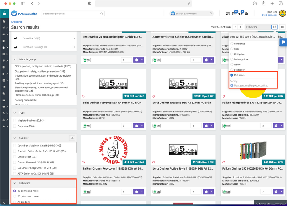This screenshot has height=206, width=287.
Task: Collapse the ESG score filter section
Action: point(15,183)
